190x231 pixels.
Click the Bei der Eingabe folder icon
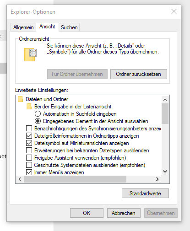pyautogui.click(x=29, y=107)
